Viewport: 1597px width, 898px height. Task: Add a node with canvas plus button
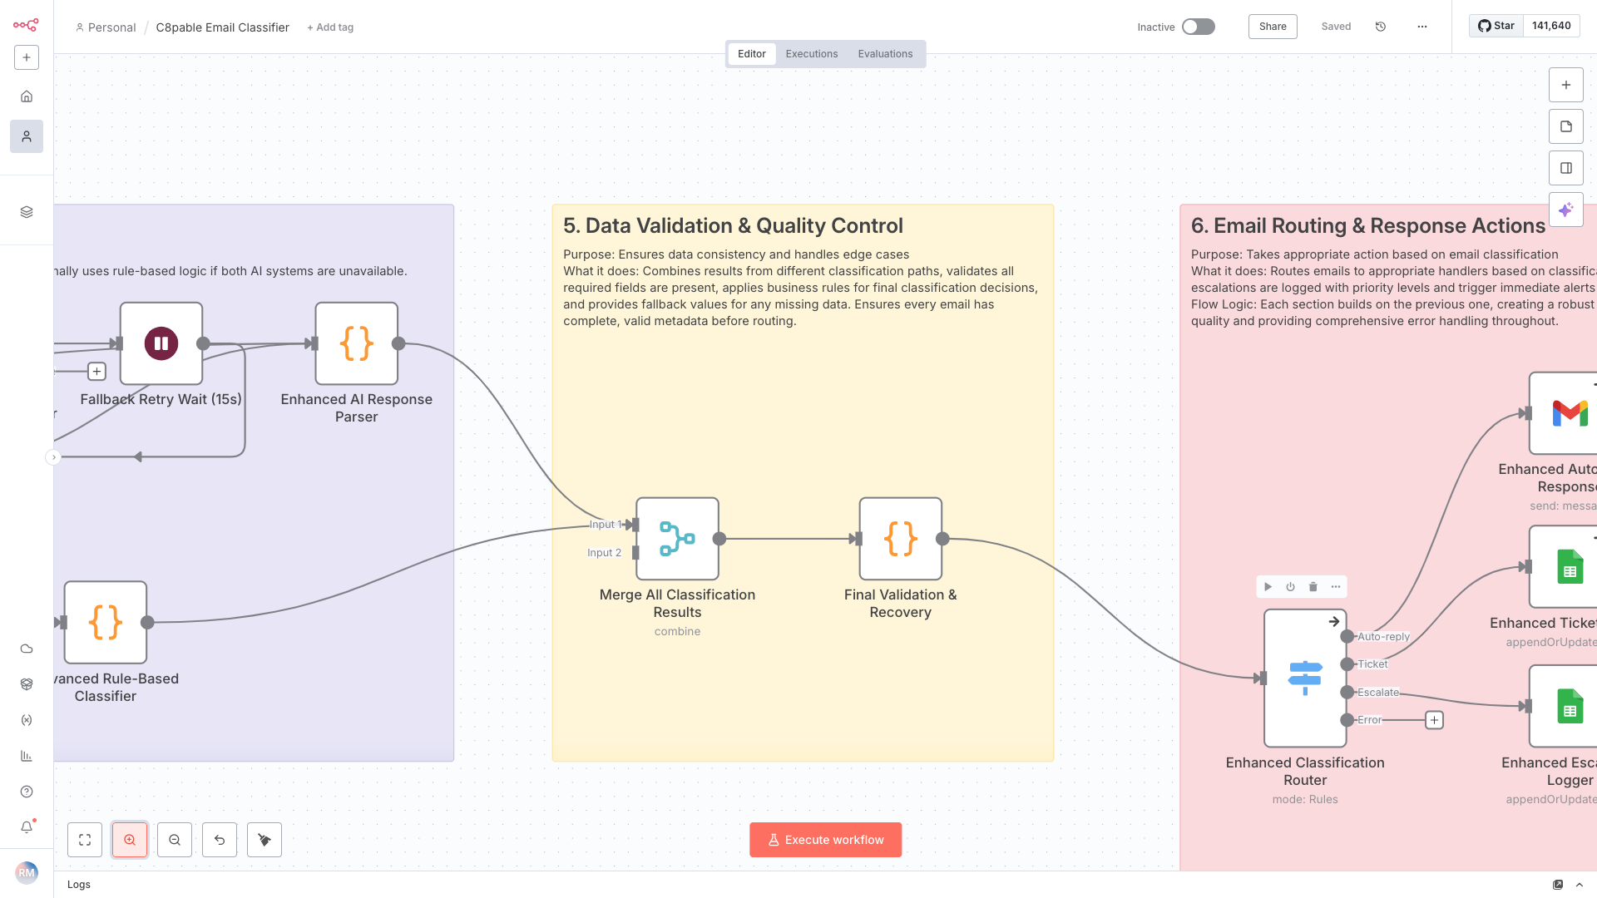(1566, 85)
